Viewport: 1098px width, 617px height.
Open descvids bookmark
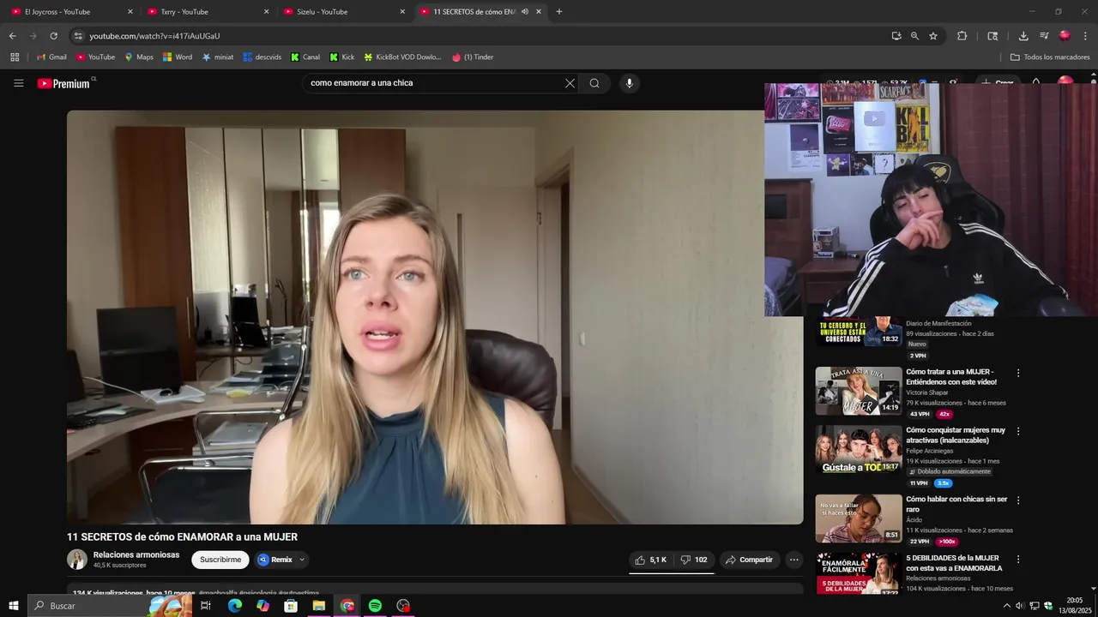click(262, 57)
